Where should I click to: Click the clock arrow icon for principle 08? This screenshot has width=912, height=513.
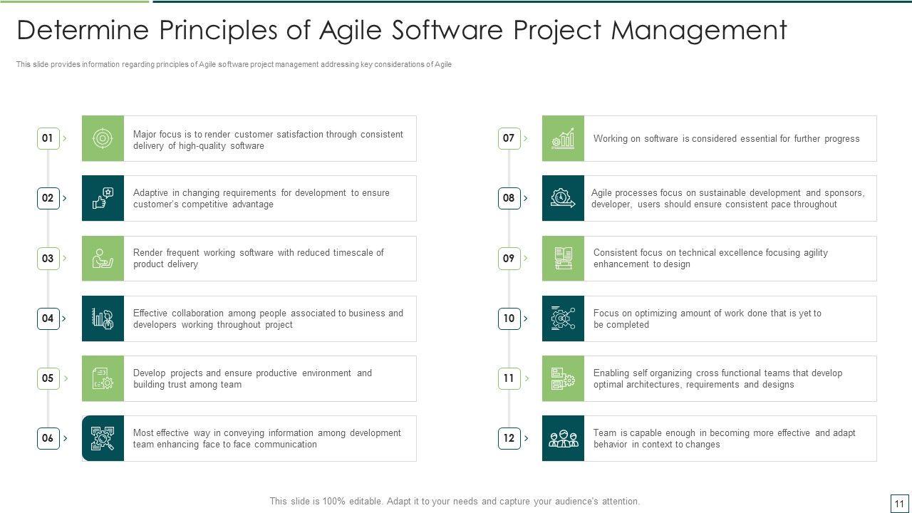563,198
